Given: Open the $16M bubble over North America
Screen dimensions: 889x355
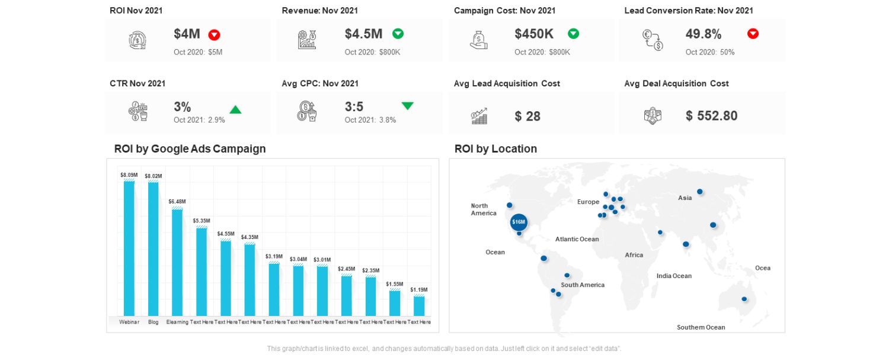Looking at the screenshot, I should pyautogui.click(x=519, y=222).
